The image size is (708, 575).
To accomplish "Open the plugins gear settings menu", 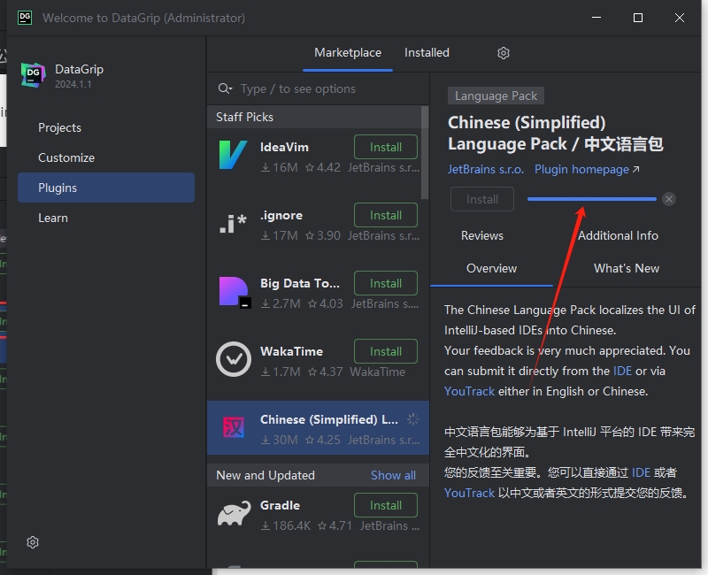I will [504, 53].
